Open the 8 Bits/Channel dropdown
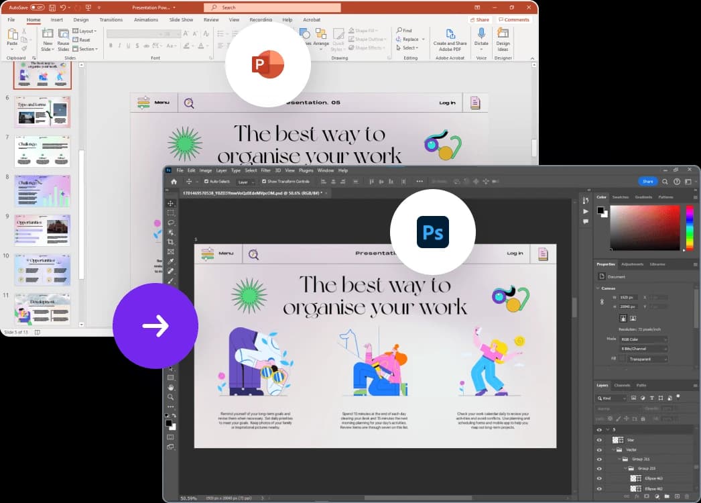Image resolution: width=701 pixels, height=503 pixels. tap(644, 349)
